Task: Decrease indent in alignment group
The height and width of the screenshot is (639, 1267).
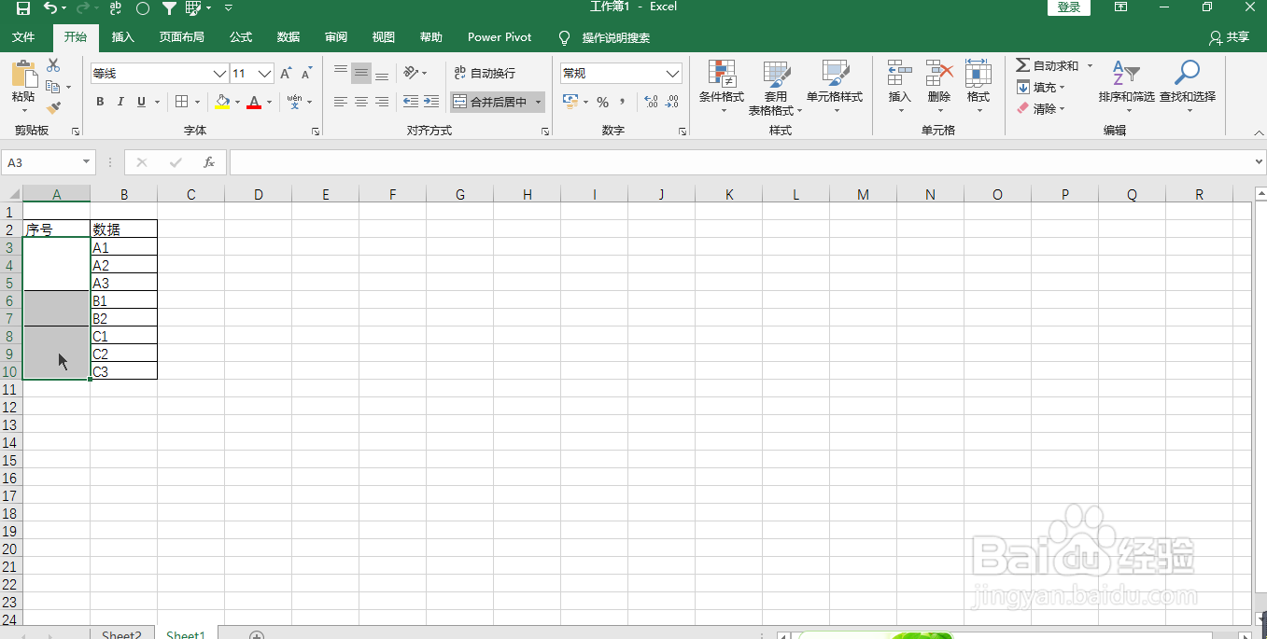Action: [411, 102]
